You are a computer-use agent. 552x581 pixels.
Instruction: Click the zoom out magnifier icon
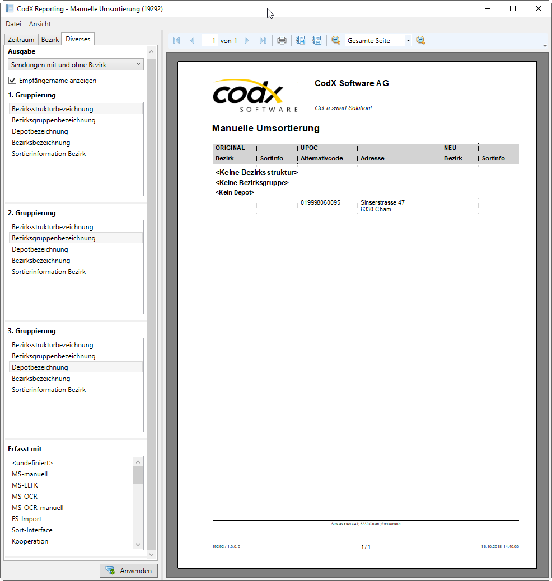pos(336,40)
